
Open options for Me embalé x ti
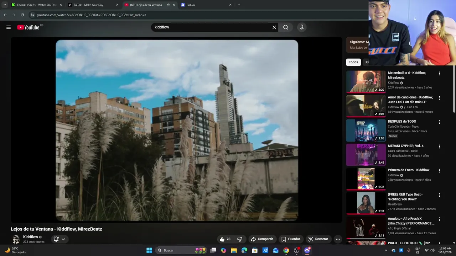pos(439,74)
